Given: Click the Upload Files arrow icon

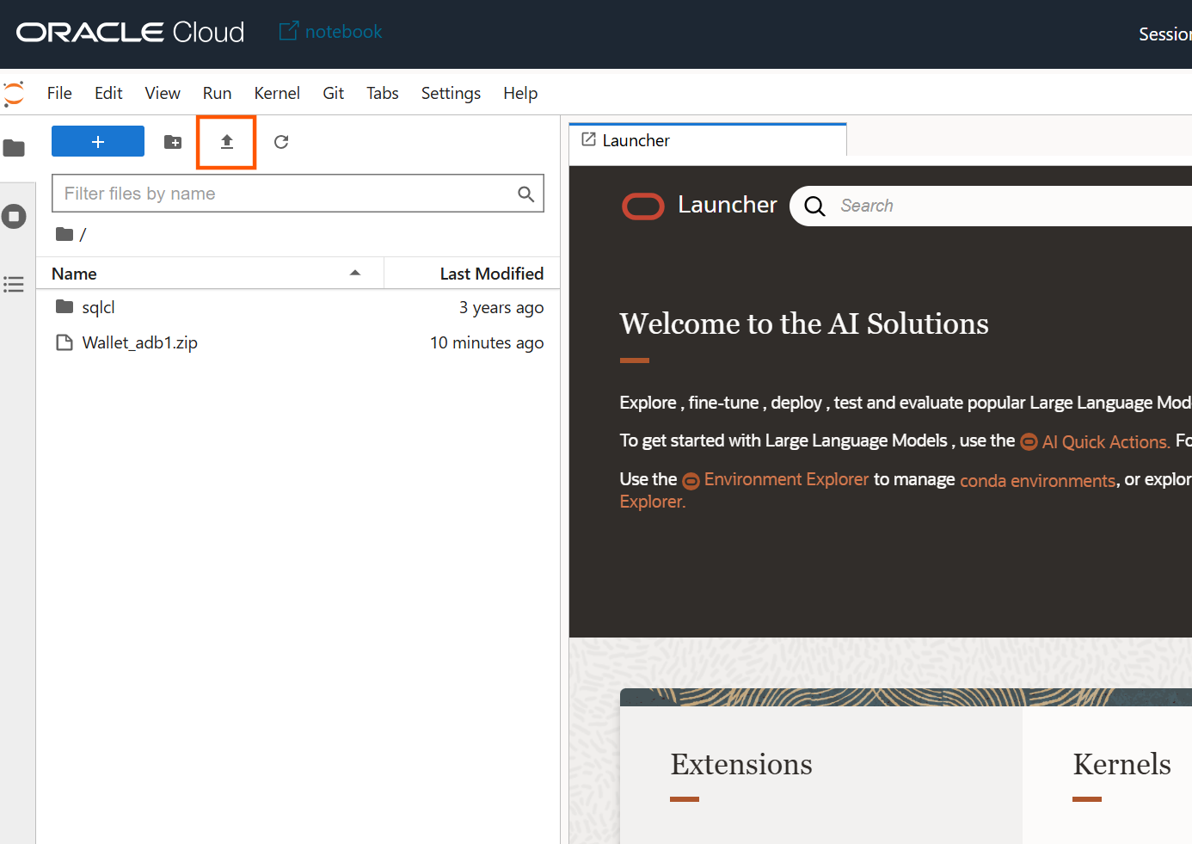Looking at the screenshot, I should click(227, 142).
